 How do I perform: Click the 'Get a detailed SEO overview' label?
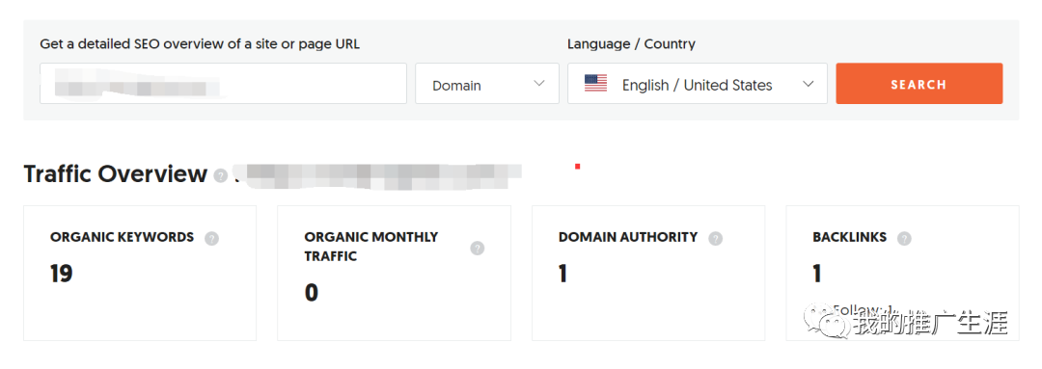(200, 44)
